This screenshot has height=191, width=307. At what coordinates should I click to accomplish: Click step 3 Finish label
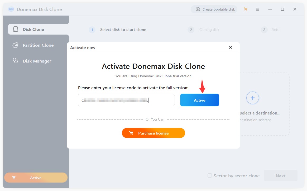[276, 30]
